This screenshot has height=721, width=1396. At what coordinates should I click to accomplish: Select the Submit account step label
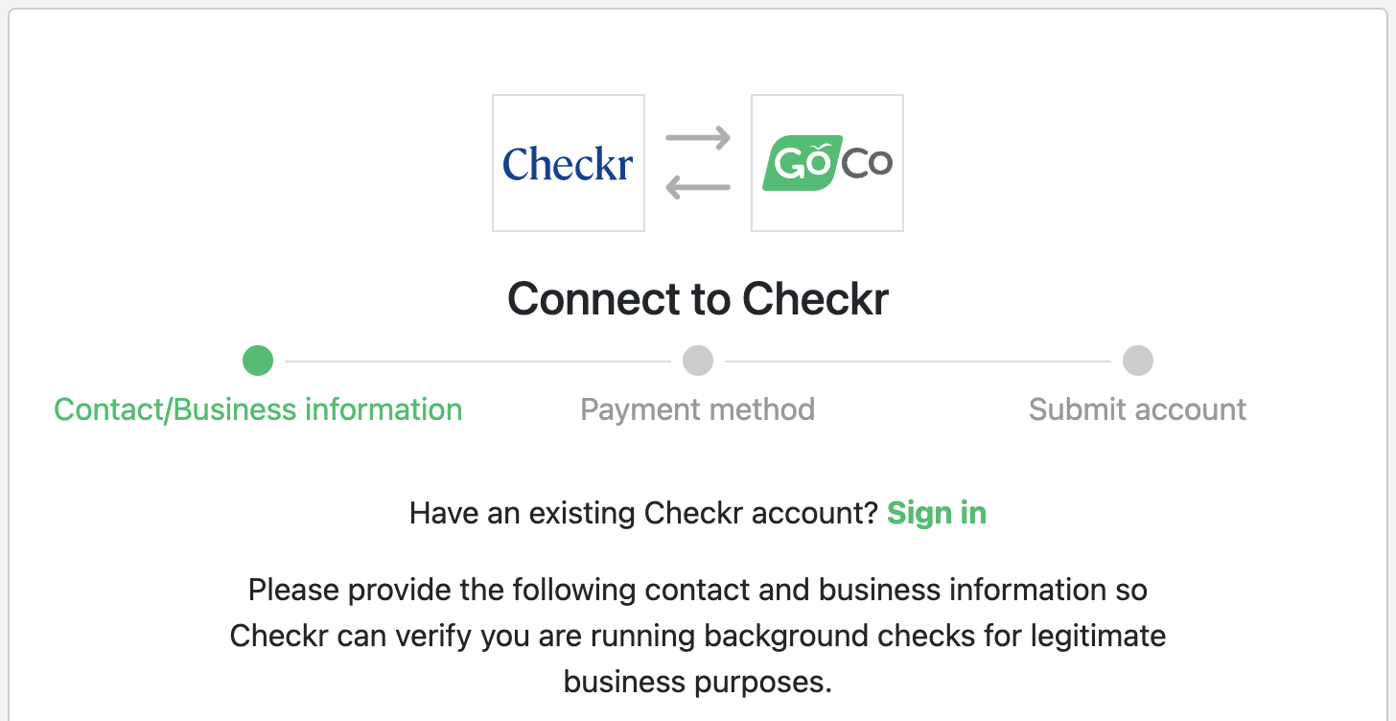pos(1137,409)
